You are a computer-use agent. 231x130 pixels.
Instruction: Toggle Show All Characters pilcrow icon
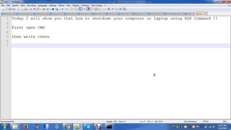[x=84, y=9]
